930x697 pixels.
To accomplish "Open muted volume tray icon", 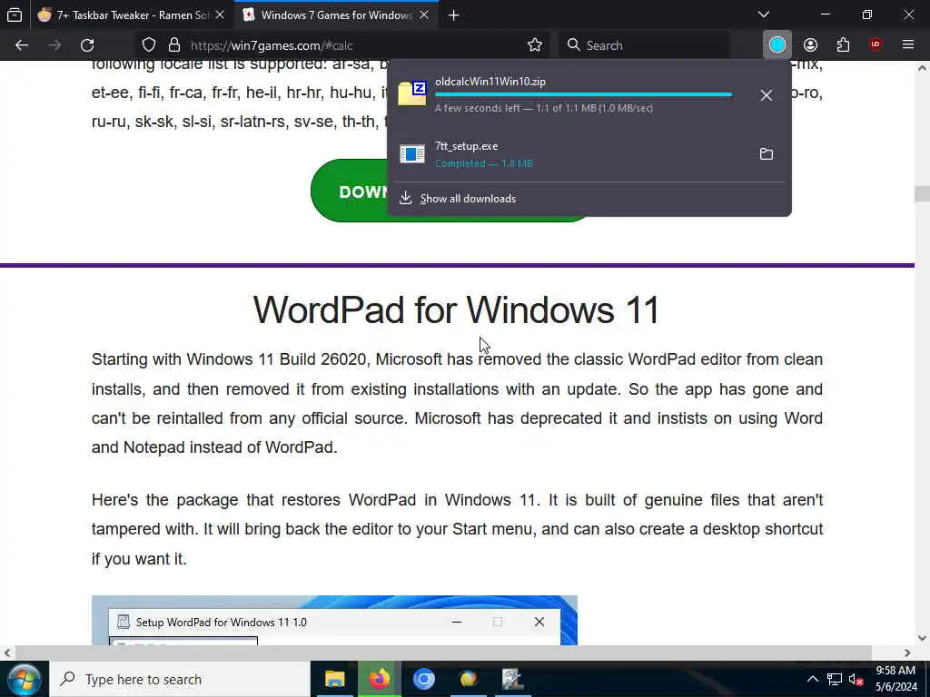I will [x=856, y=679].
